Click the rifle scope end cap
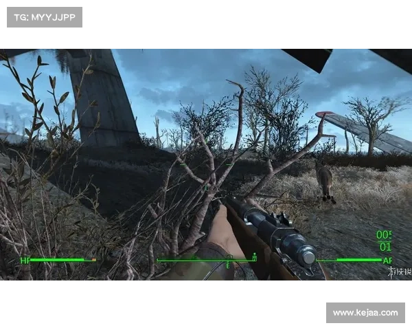Viewport: 412px width, 330px height. [308, 256]
